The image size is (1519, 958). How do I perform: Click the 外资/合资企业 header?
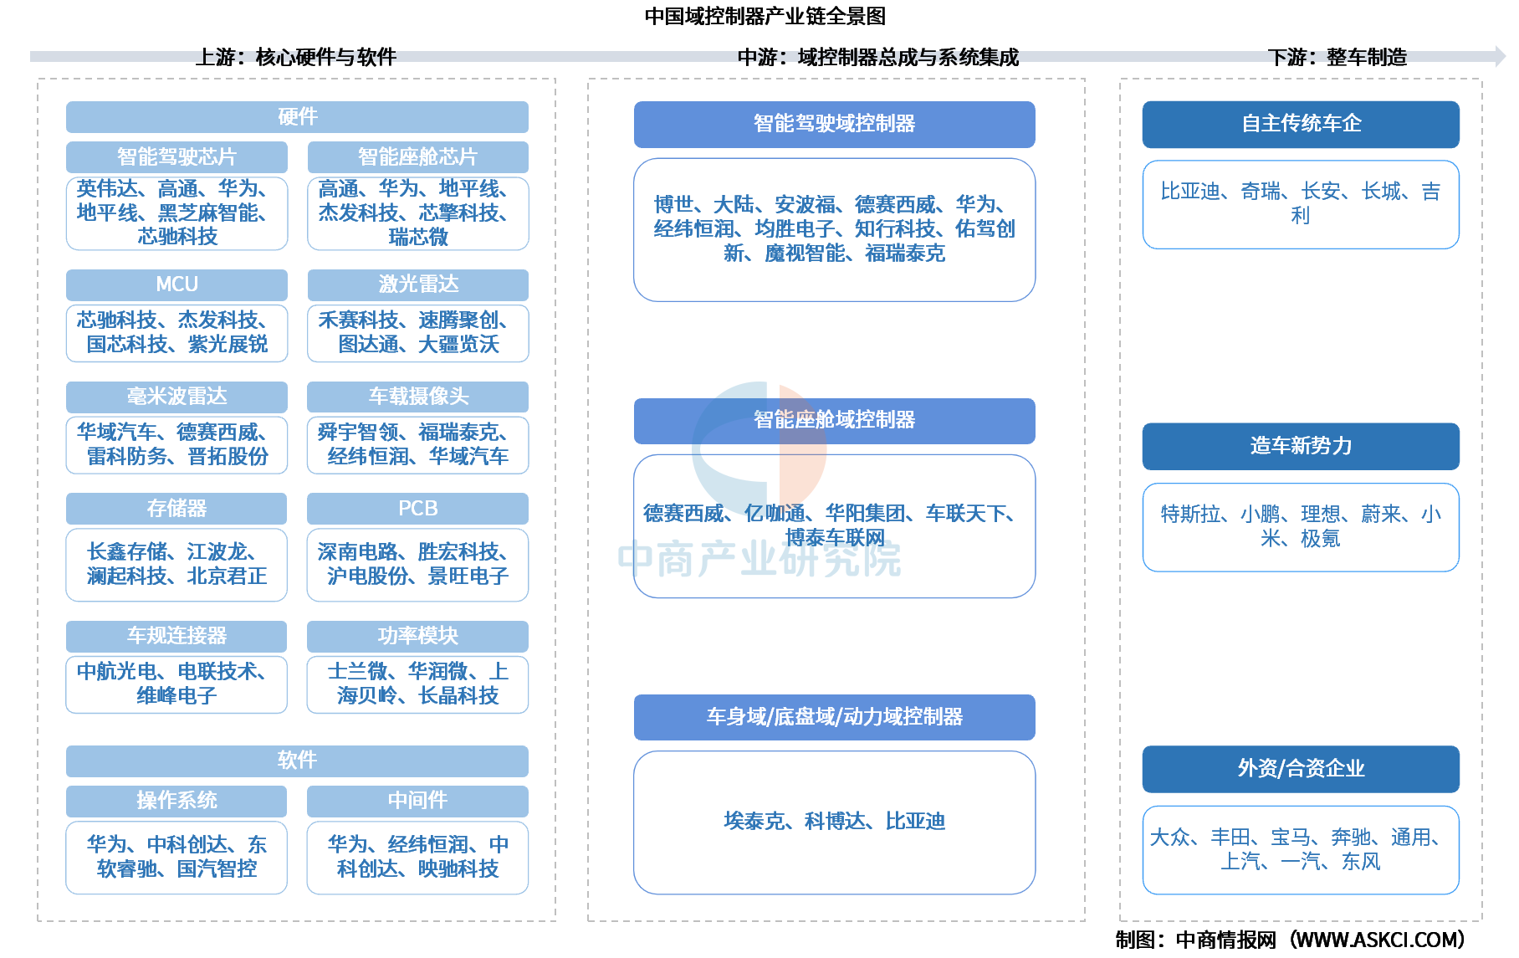click(1302, 770)
